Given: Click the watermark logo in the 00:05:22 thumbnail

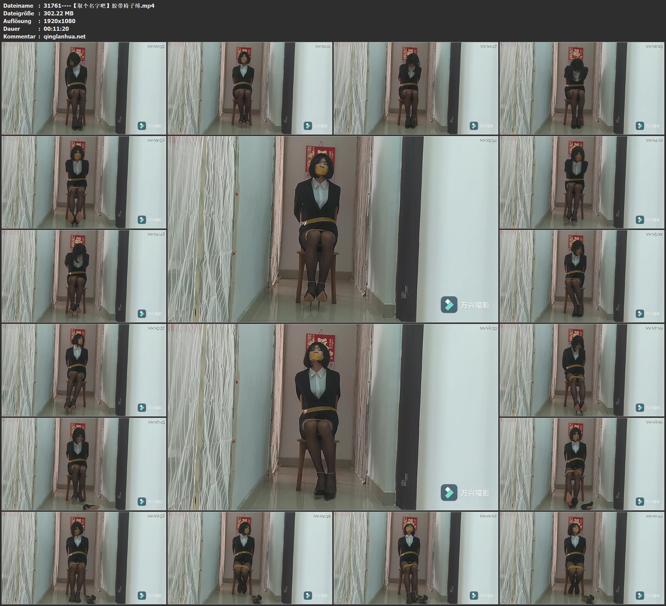Looking at the screenshot, I should pyautogui.click(x=640, y=314).
